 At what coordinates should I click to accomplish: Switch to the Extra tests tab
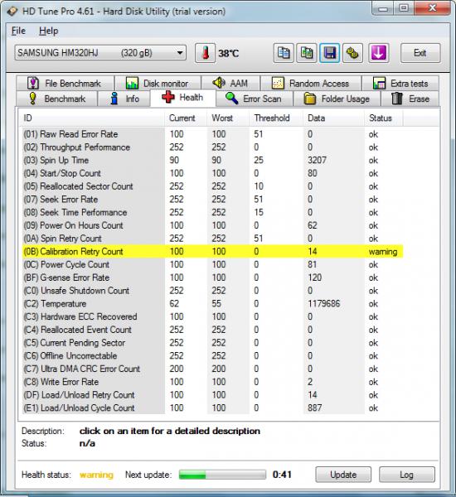point(400,84)
